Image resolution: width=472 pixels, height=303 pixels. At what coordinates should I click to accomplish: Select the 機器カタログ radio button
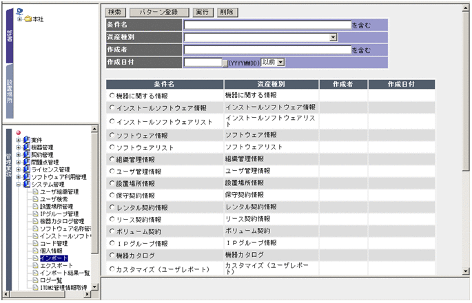tap(112, 255)
